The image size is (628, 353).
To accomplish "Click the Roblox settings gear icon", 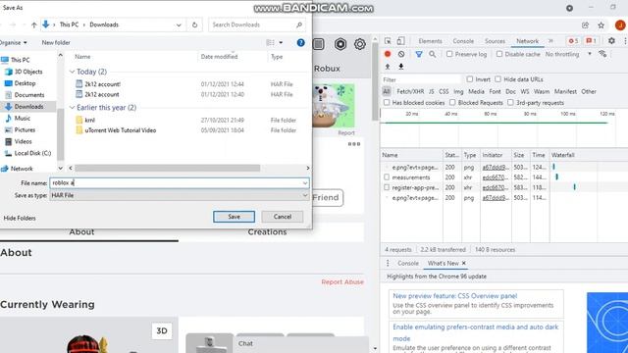I will (360, 44).
